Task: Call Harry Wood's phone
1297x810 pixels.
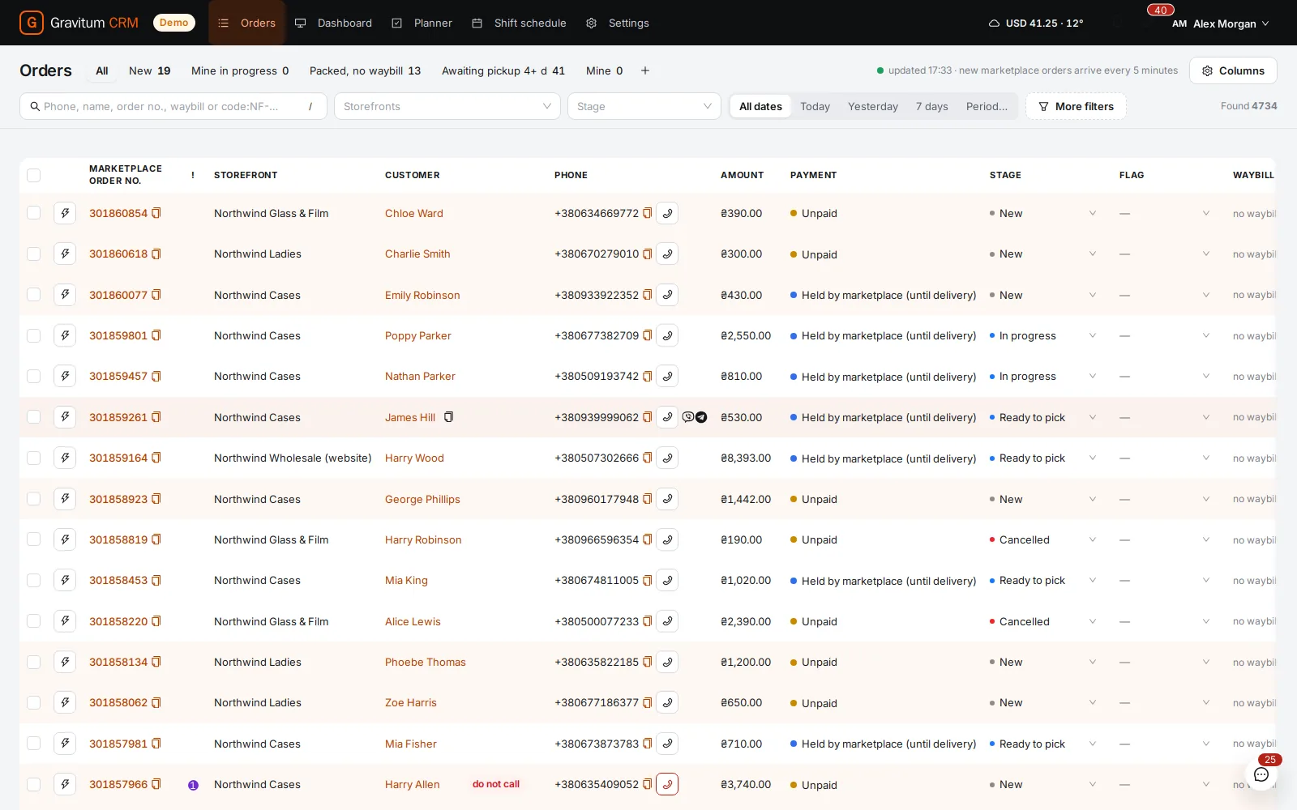Action: point(667,458)
